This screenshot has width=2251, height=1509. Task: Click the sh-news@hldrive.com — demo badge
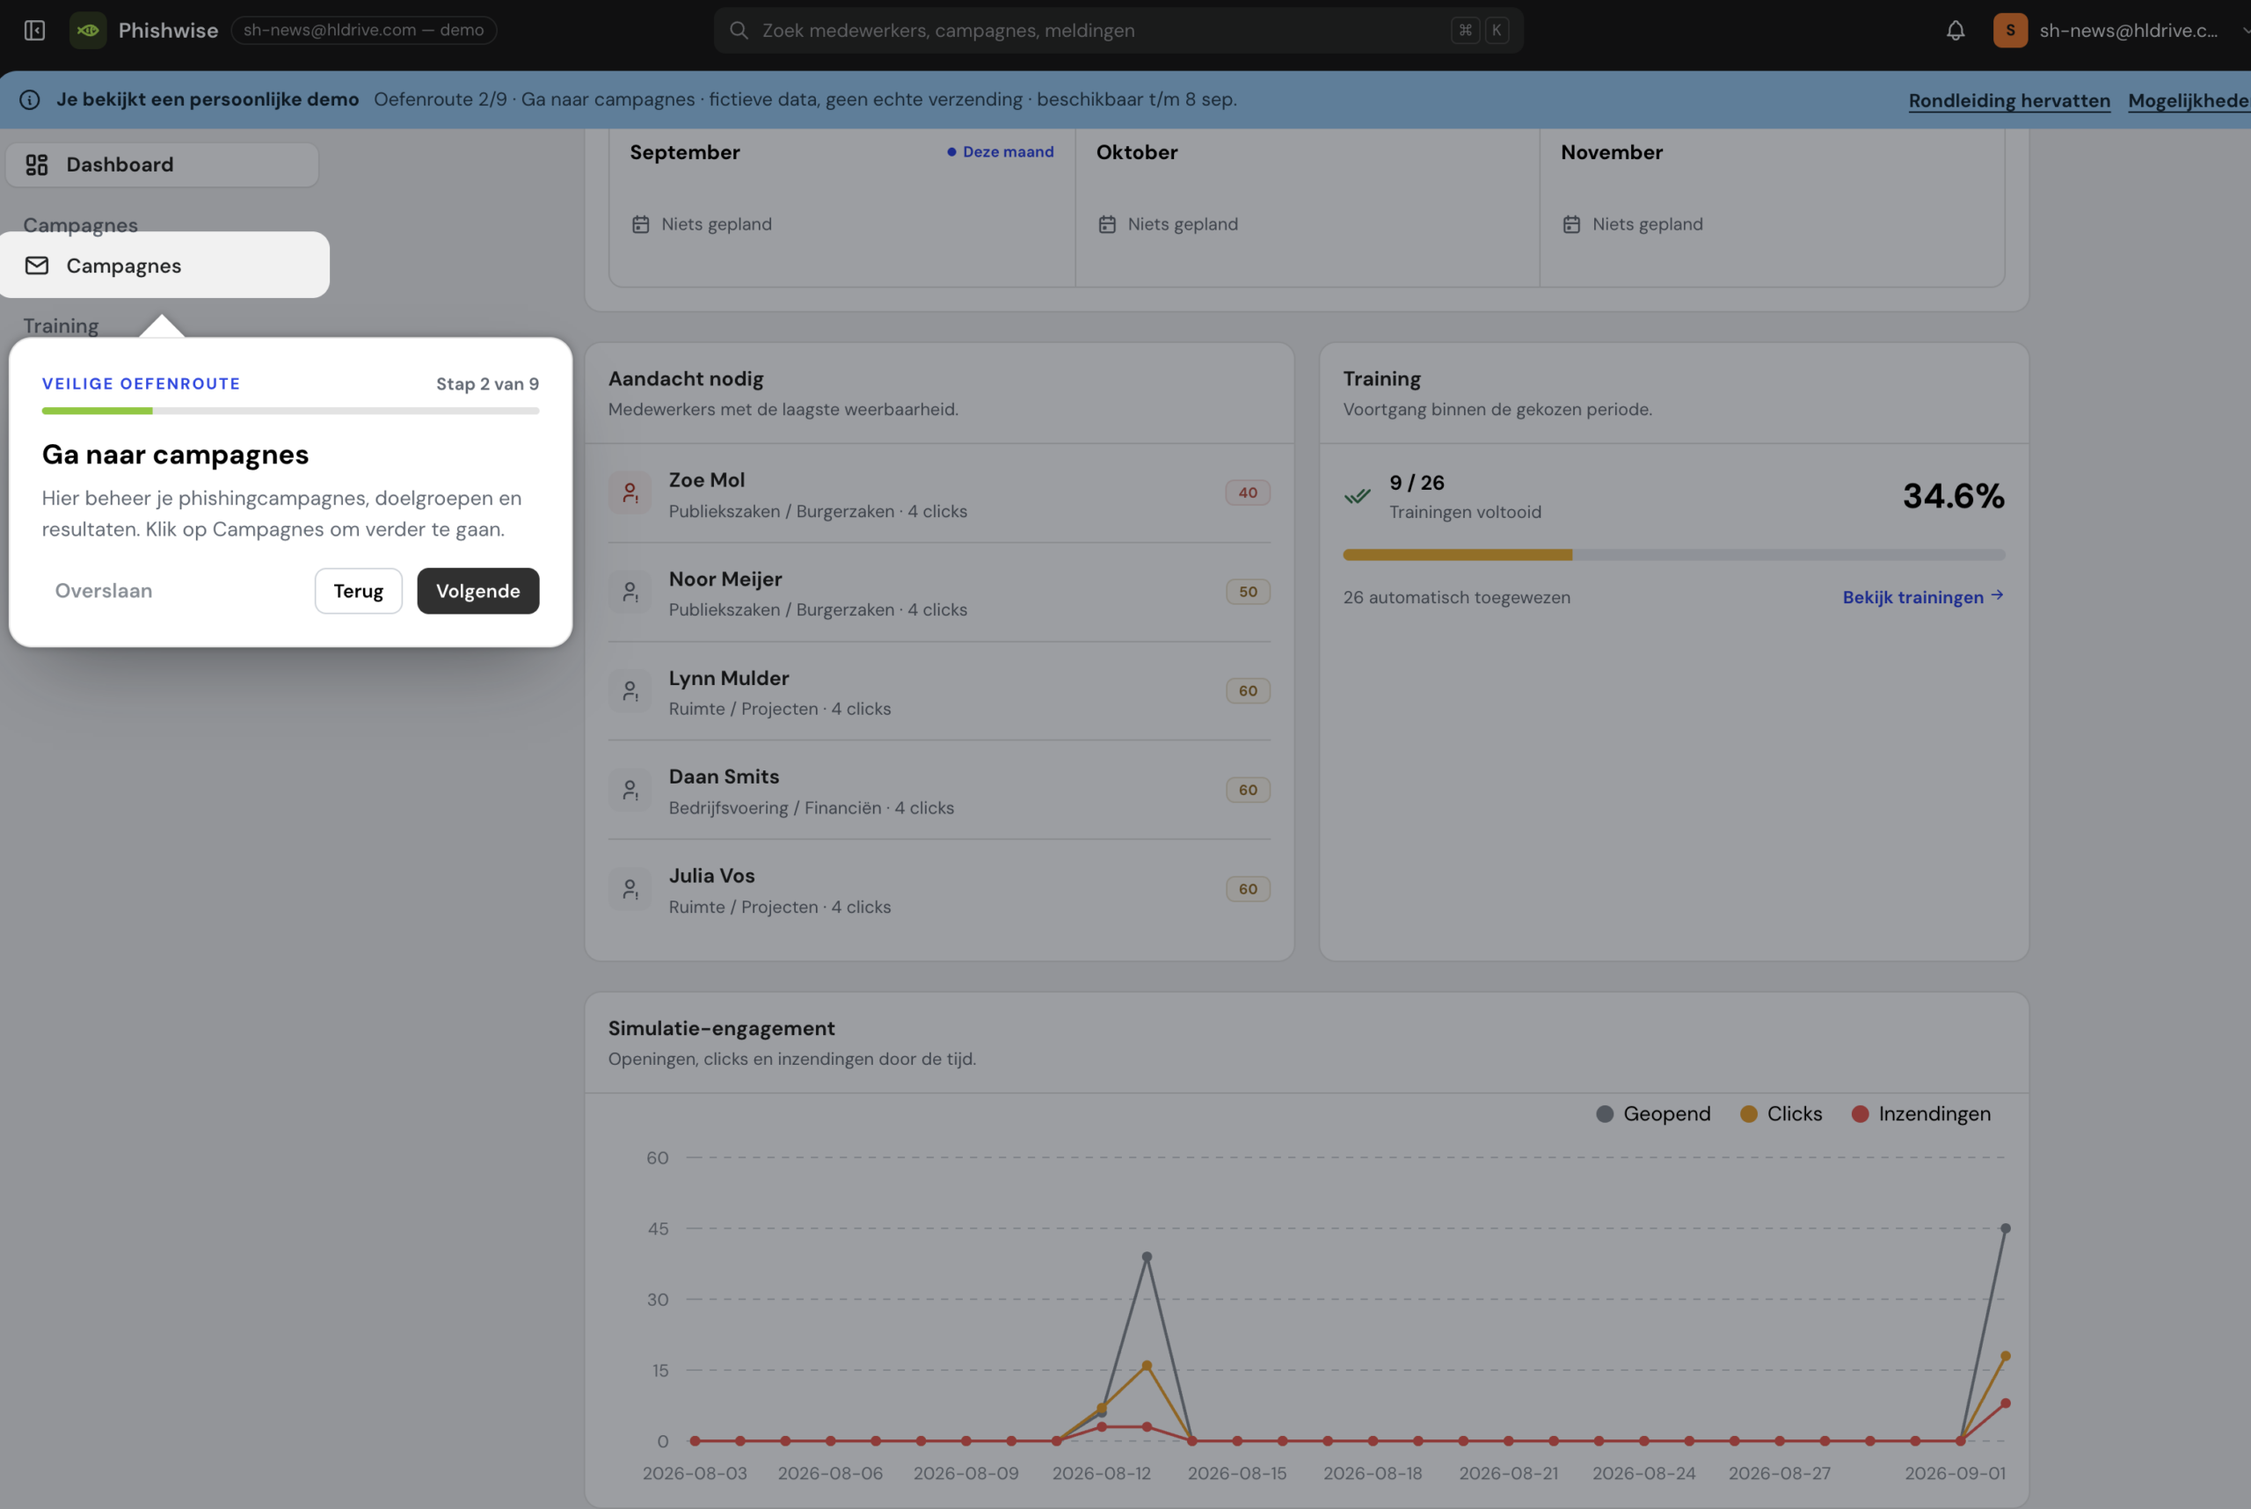point(364,31)
